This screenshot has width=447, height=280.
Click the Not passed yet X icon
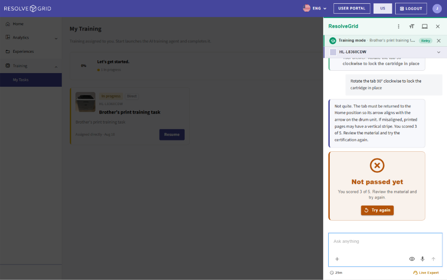377,165
